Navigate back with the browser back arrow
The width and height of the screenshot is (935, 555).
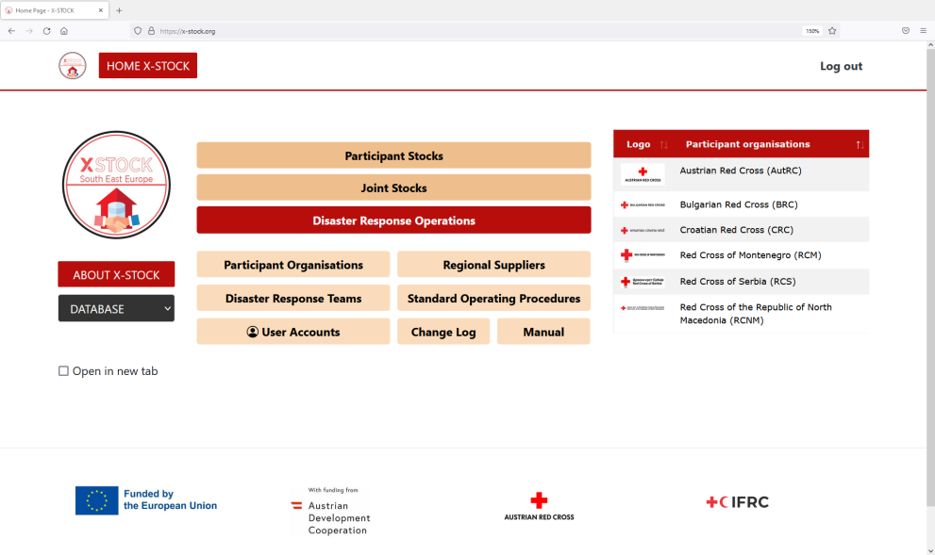[x=10, y=30]
